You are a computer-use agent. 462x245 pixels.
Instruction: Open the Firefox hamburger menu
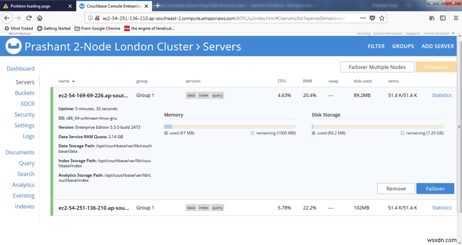[456, 18]
